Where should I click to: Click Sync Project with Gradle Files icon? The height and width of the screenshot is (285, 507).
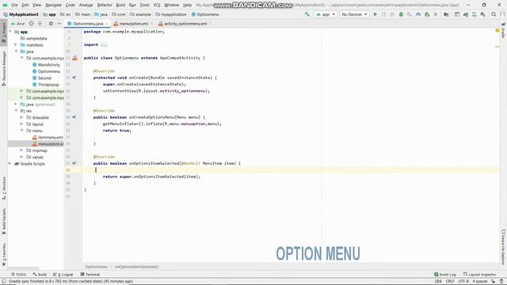click(466, 14)
